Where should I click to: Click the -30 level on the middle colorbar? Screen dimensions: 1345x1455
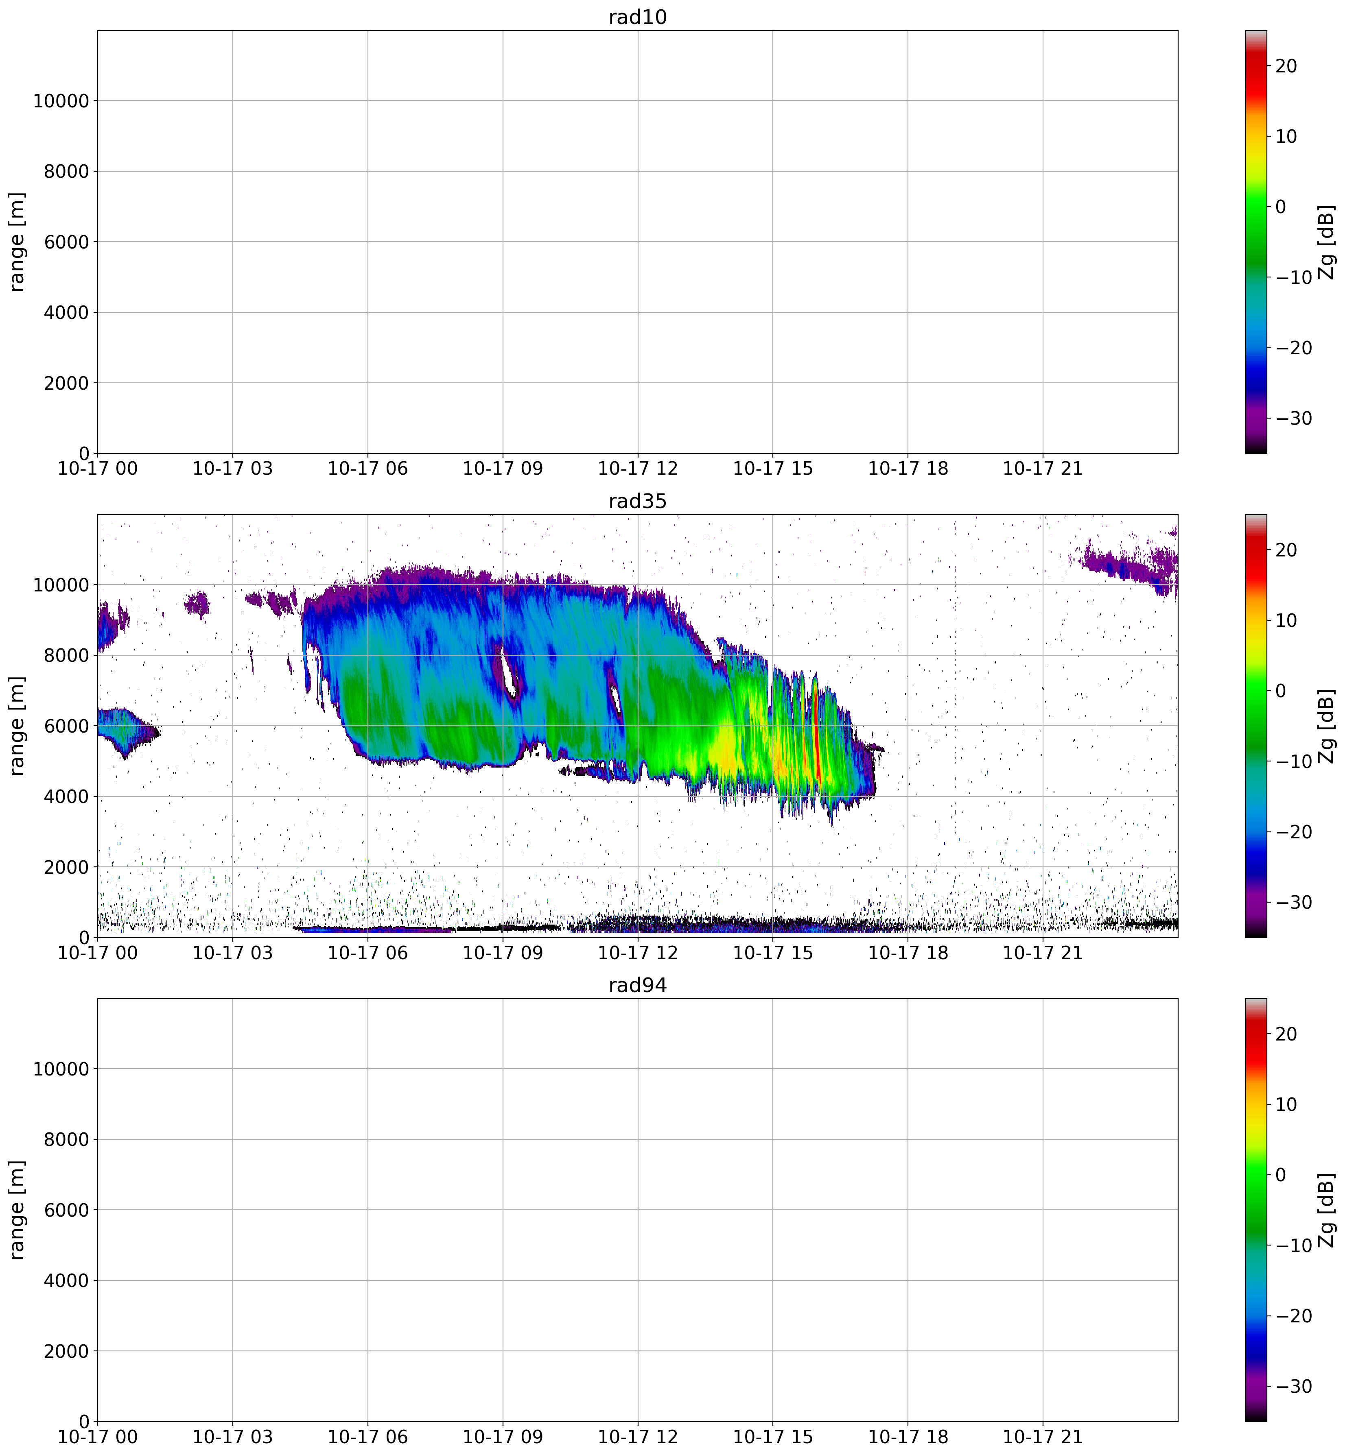click(x=1293, y=903)
